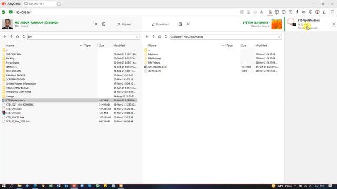Click the favorites star icon
Screen dimensions: 337x189
pyautogui.click(x=262, y=12)
